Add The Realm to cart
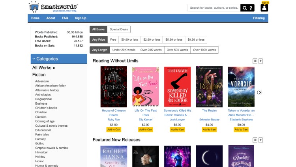Screen dimensions: 296x167 (x=209, y=129)
